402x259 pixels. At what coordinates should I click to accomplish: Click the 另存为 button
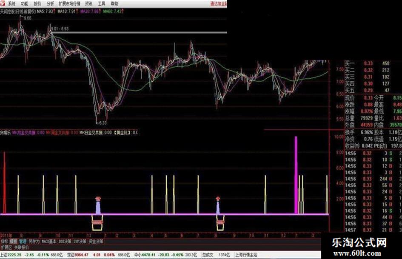tap(34, 241)
